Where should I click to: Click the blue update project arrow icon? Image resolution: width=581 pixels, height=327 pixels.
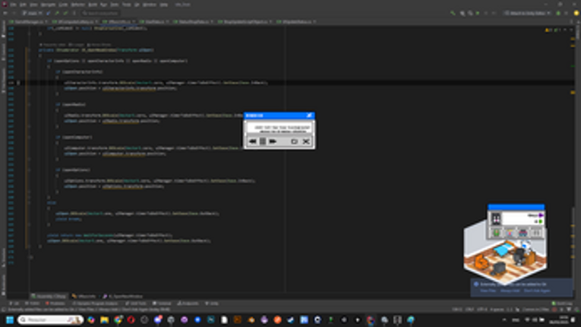click(49, 13)
